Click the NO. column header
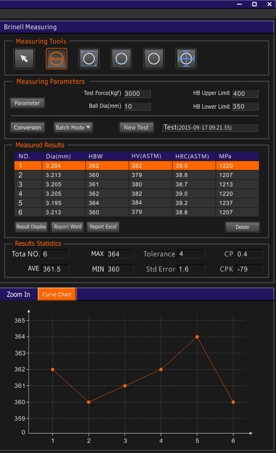The height and width of the screenshot is (453, 276). (x=28, y=156)
